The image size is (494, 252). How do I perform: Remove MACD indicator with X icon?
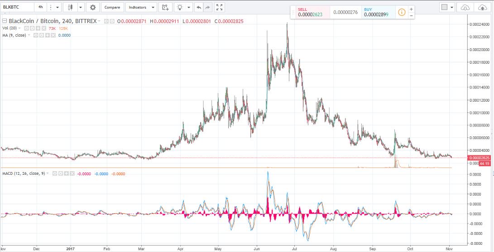[x=72, y=173]
